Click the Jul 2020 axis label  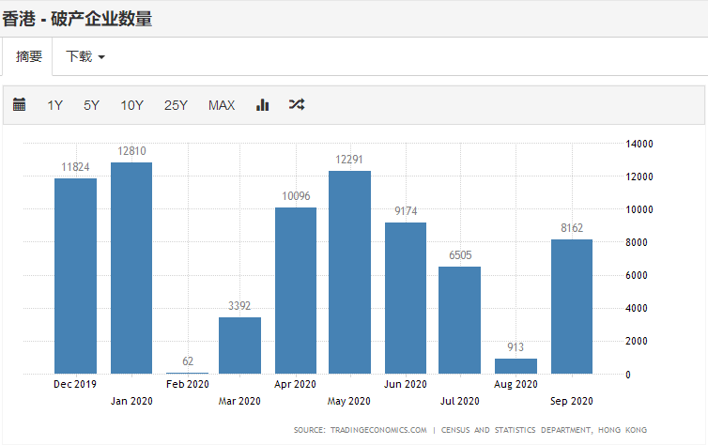460,401
